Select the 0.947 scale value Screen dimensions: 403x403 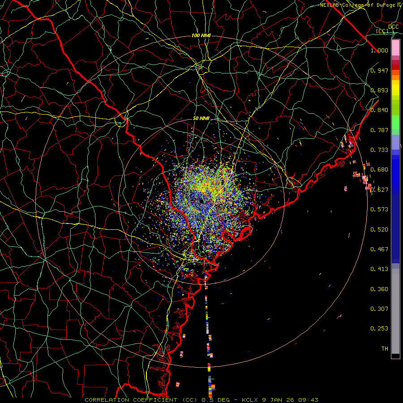[379, 70]
